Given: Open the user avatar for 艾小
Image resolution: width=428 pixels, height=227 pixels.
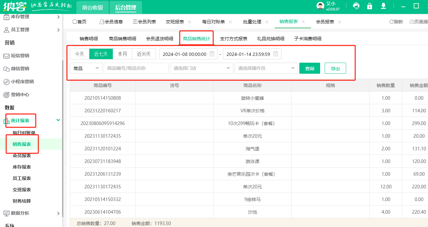Looking at the screenshot, I should pyautogui.click(x=320, y=6).
